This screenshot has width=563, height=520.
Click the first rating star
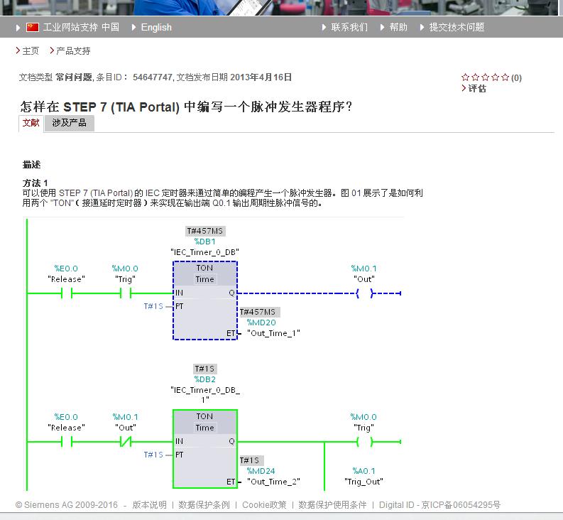point(465,77)
